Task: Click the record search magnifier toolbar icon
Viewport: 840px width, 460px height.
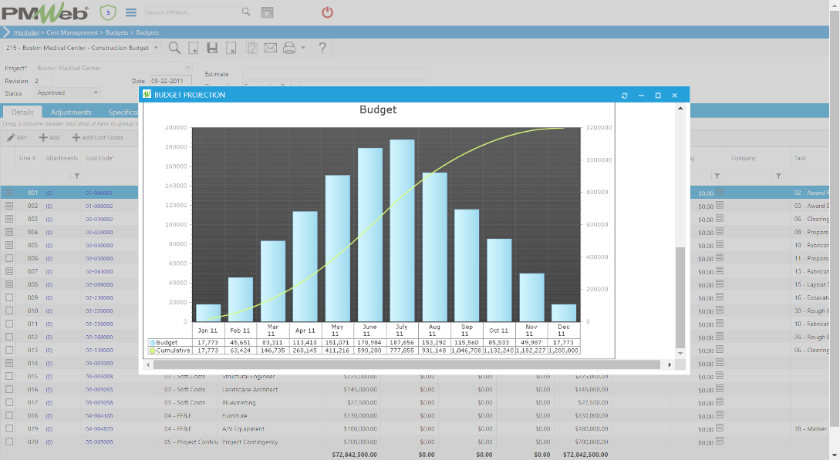Action: pos(174,48)
